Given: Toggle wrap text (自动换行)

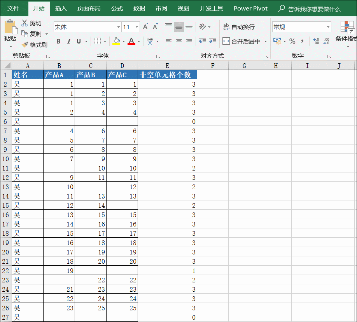Looking at the screenshot, I should click(239, 27).
